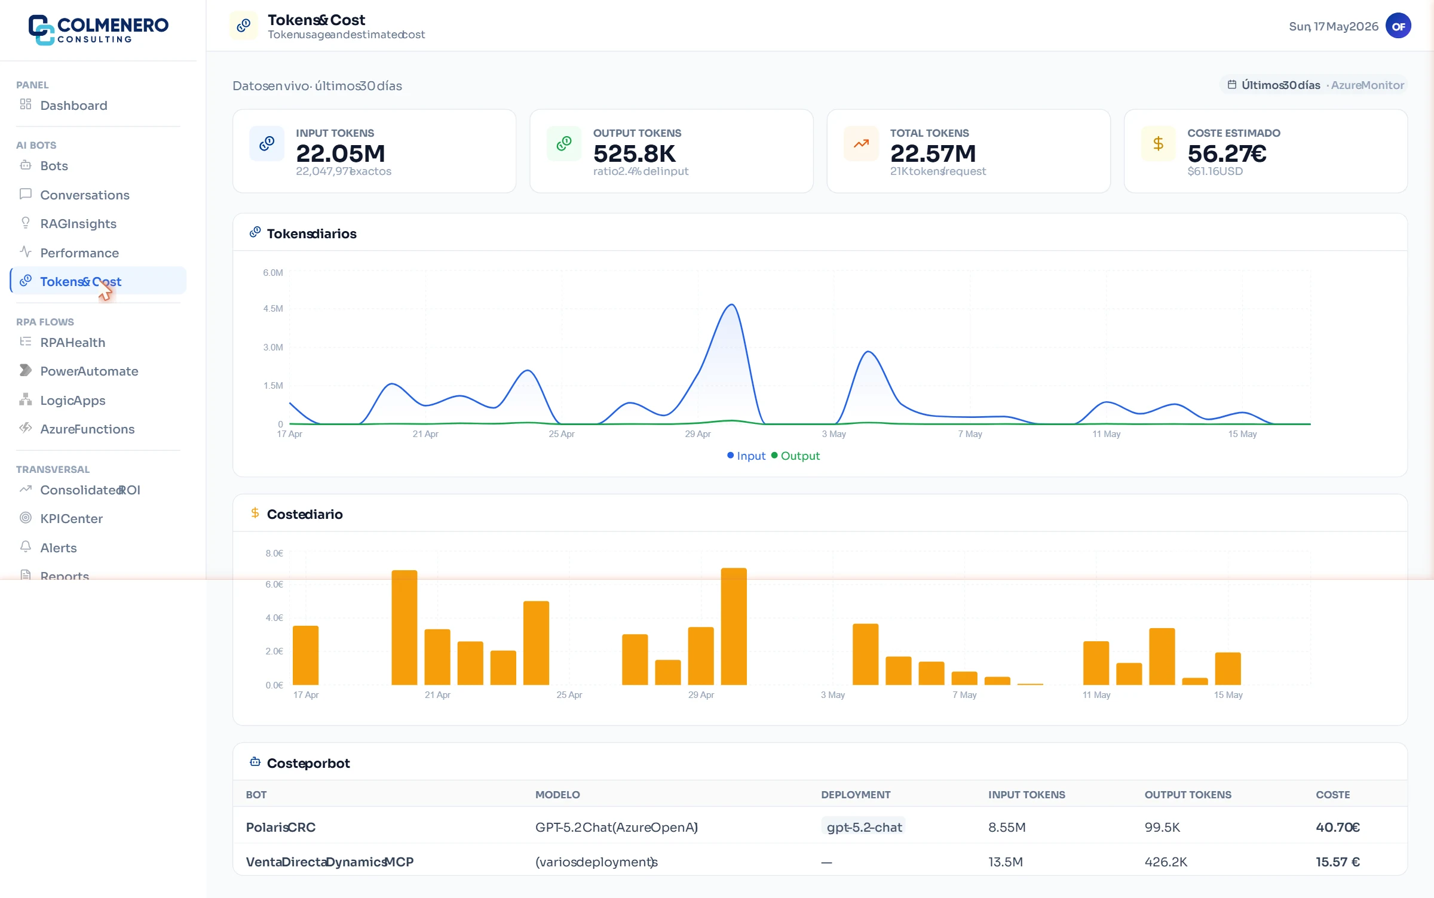The image size is (1434, 898).
Task: Click the PolarisCRC bot name
Action: (281, 827)
